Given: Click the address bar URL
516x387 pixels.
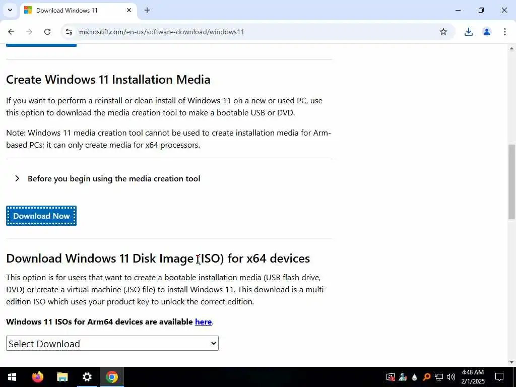Looking at the screenshot, I should [161, 32].
